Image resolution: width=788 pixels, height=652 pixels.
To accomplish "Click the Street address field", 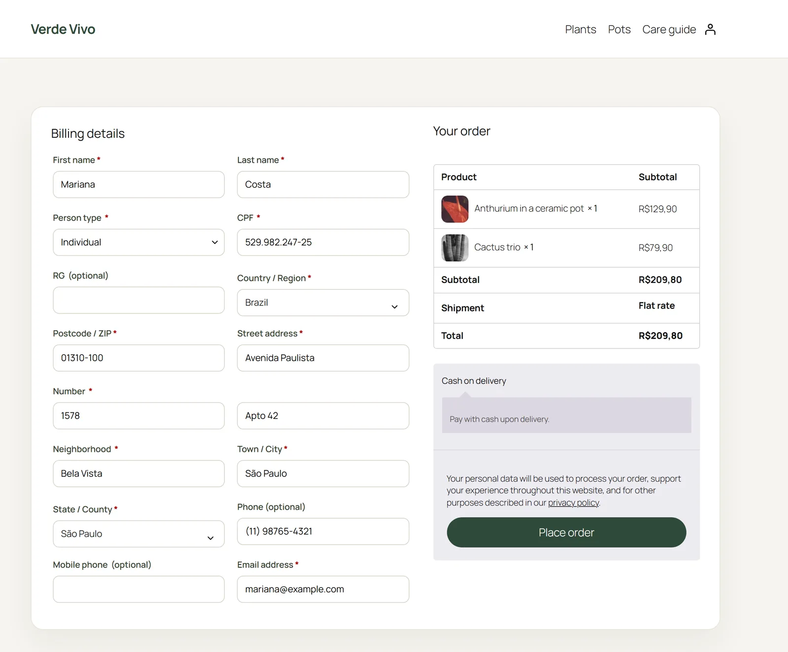I will pyautogui.click(x=323, y=358).
